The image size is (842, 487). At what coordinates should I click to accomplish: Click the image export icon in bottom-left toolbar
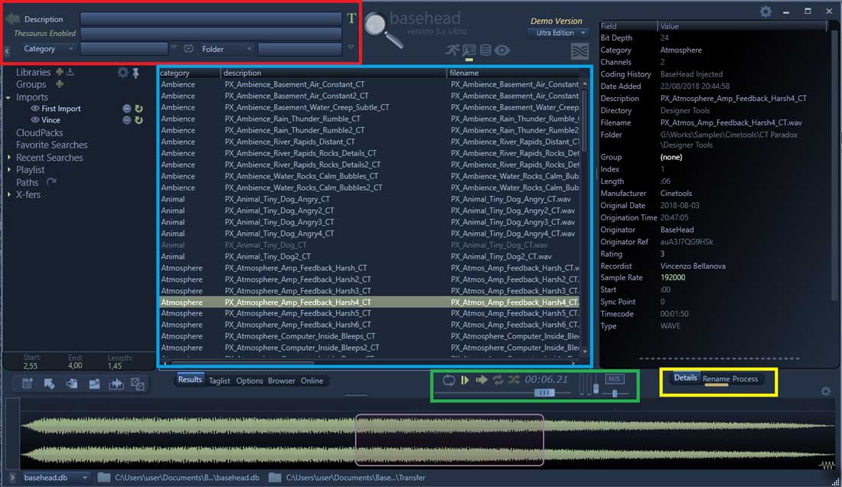94,384
